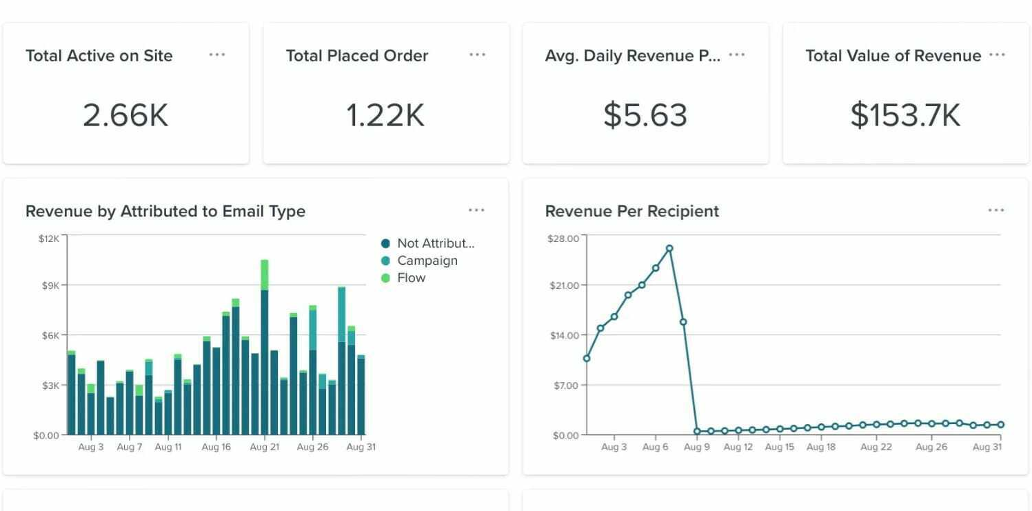This screenshot has height=511, width=1032.
Task: Click the $12K y-axis label
Action: pos(49,239)
